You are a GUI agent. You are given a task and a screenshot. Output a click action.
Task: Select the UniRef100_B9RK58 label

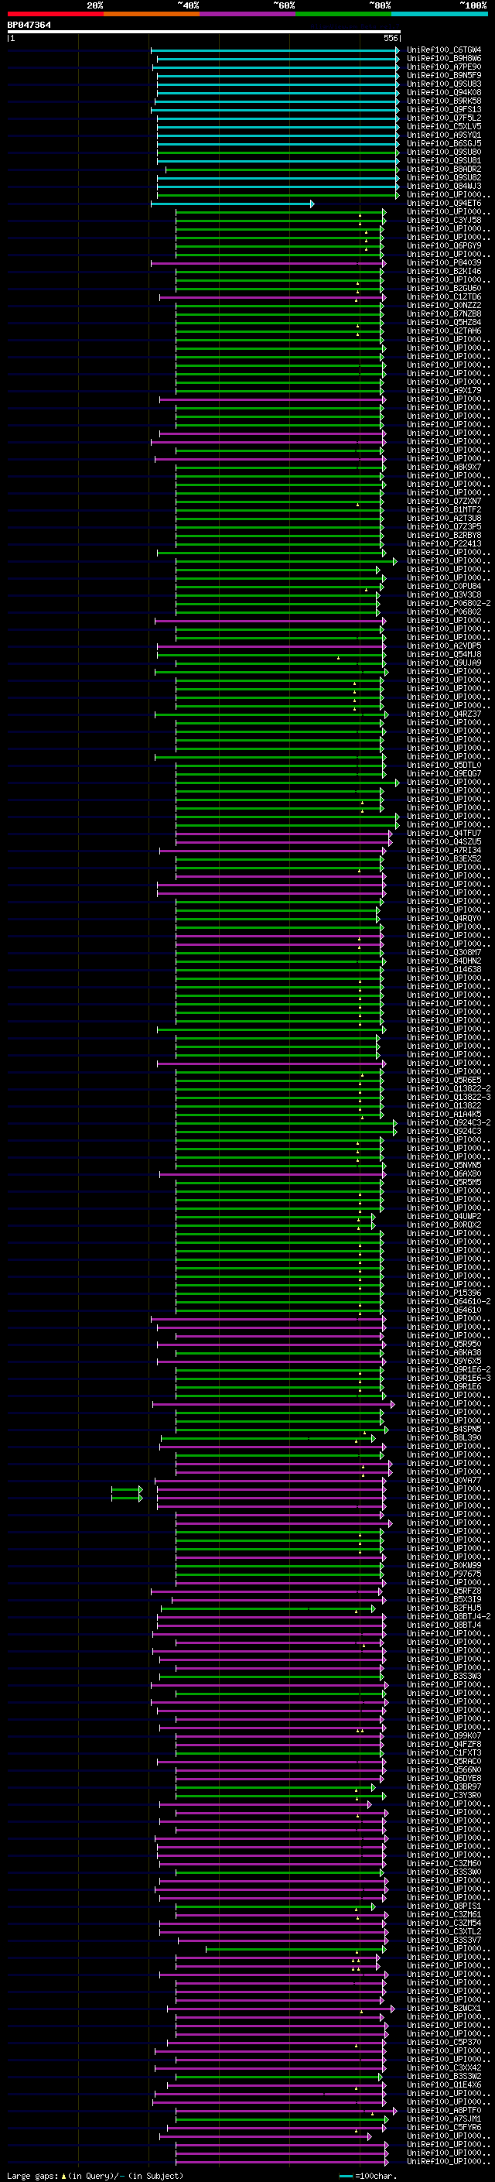(x=444, y=101)
